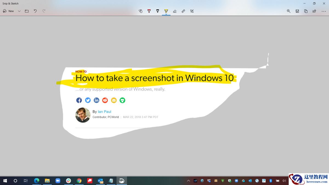Viewport: 329px width, 185px height.
Task: Save the annotated screenshot
Action: 297,11
